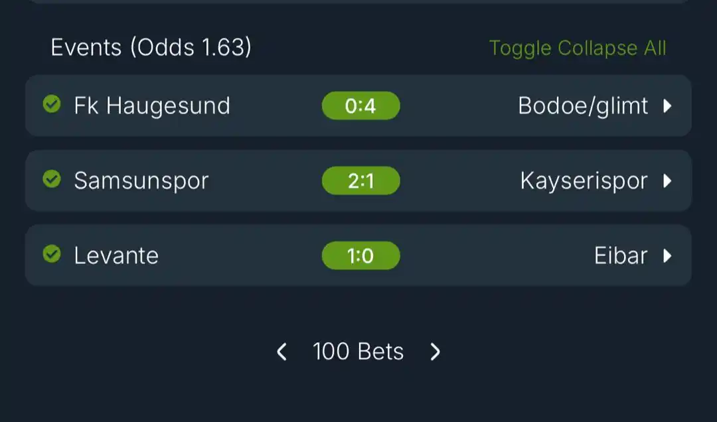
Task: Expand the Eibar match arrow
Action: [x=668, y=255]
